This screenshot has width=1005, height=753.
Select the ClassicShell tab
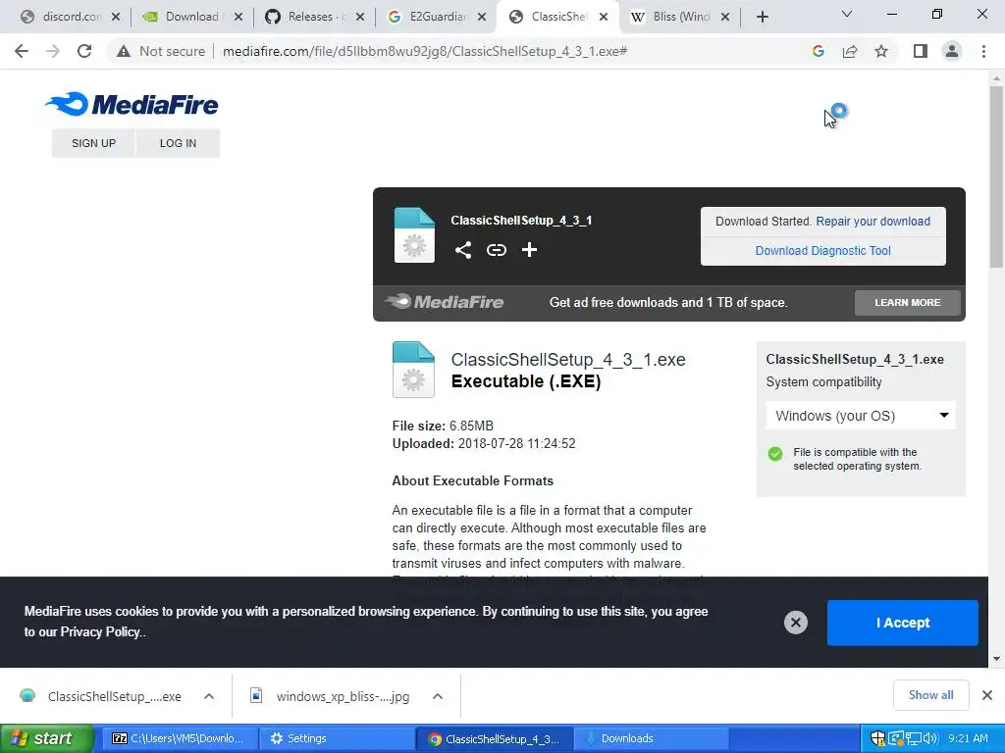(x=553, y=18)
